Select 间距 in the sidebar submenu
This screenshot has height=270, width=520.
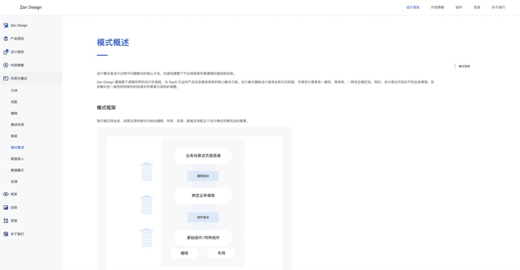(14, 102)
